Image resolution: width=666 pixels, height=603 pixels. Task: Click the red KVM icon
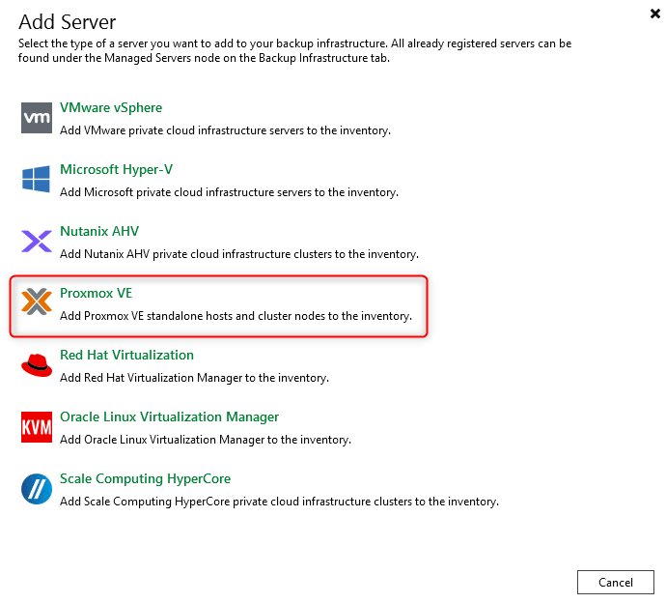click(x=37, y=427)
